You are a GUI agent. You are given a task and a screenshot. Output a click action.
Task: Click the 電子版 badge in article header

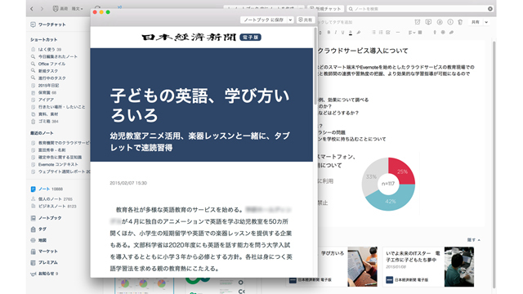[x=251, y=38]
